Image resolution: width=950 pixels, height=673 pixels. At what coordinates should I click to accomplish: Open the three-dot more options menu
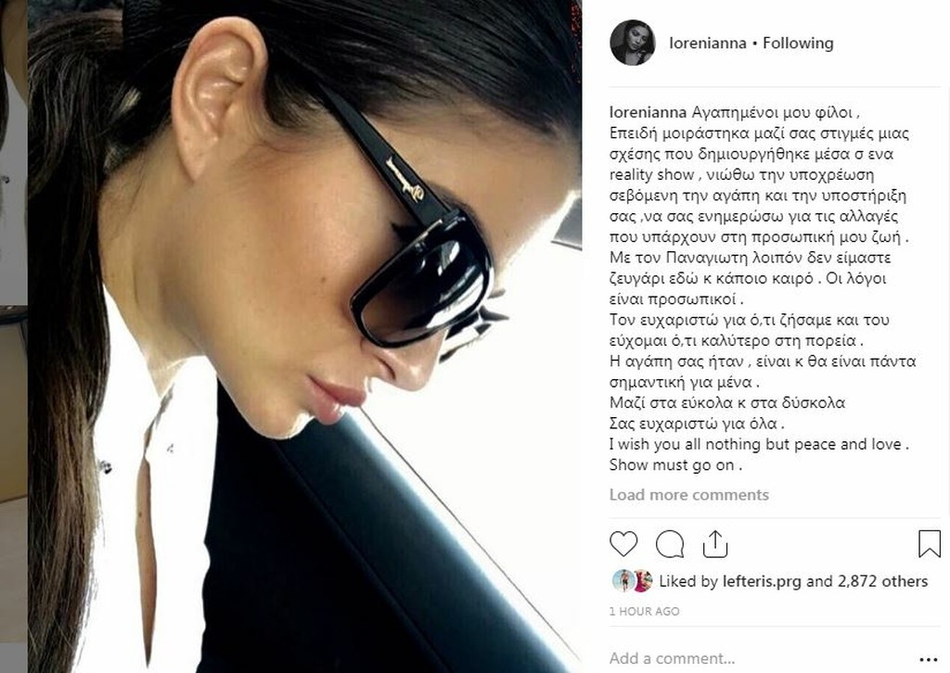click(x=928, y=659)
